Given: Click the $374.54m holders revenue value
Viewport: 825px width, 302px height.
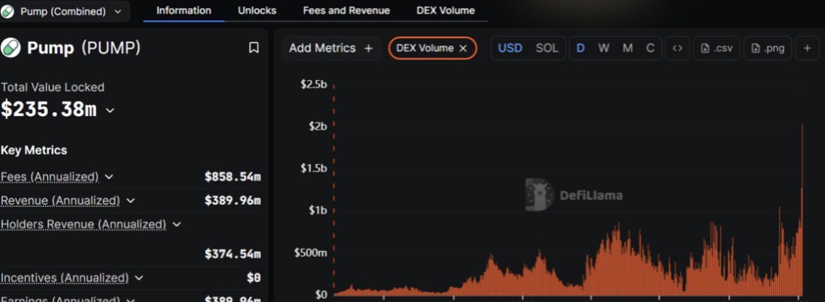Looking at the screenshot, I should click(x=233, y=254).
